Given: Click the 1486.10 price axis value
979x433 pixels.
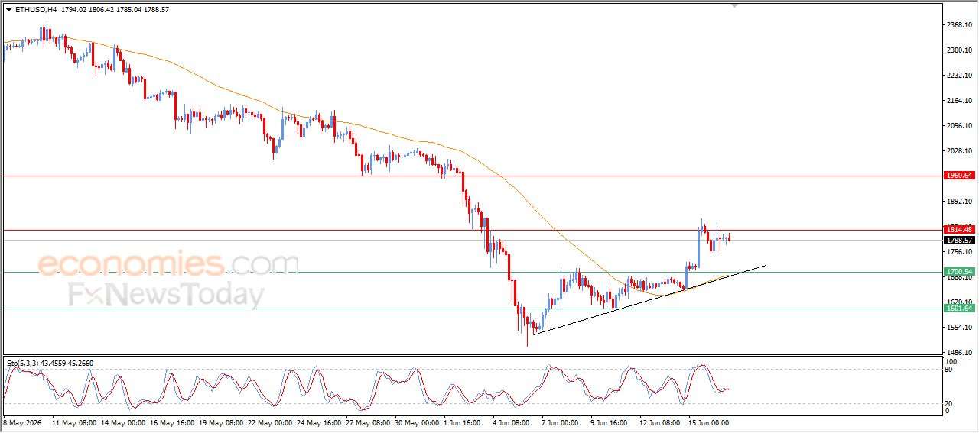Looking at the screenshot, I should point(959,353).
